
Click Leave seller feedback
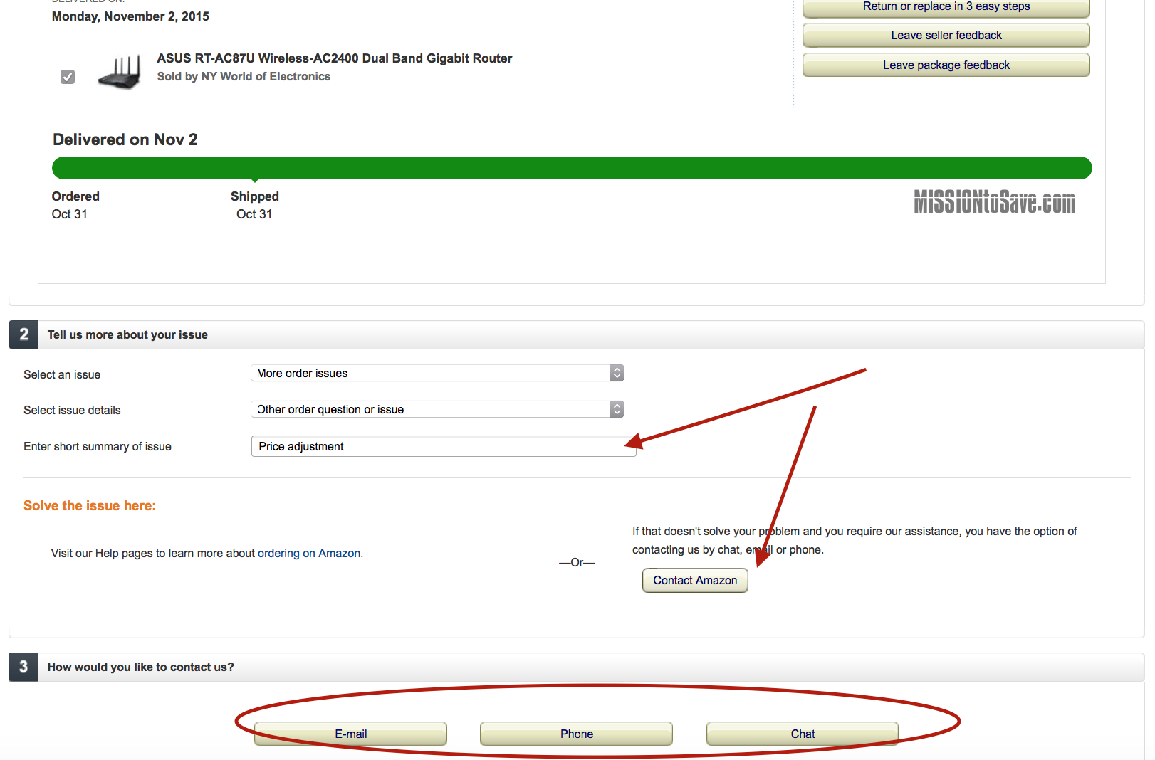tap(946, 35)
